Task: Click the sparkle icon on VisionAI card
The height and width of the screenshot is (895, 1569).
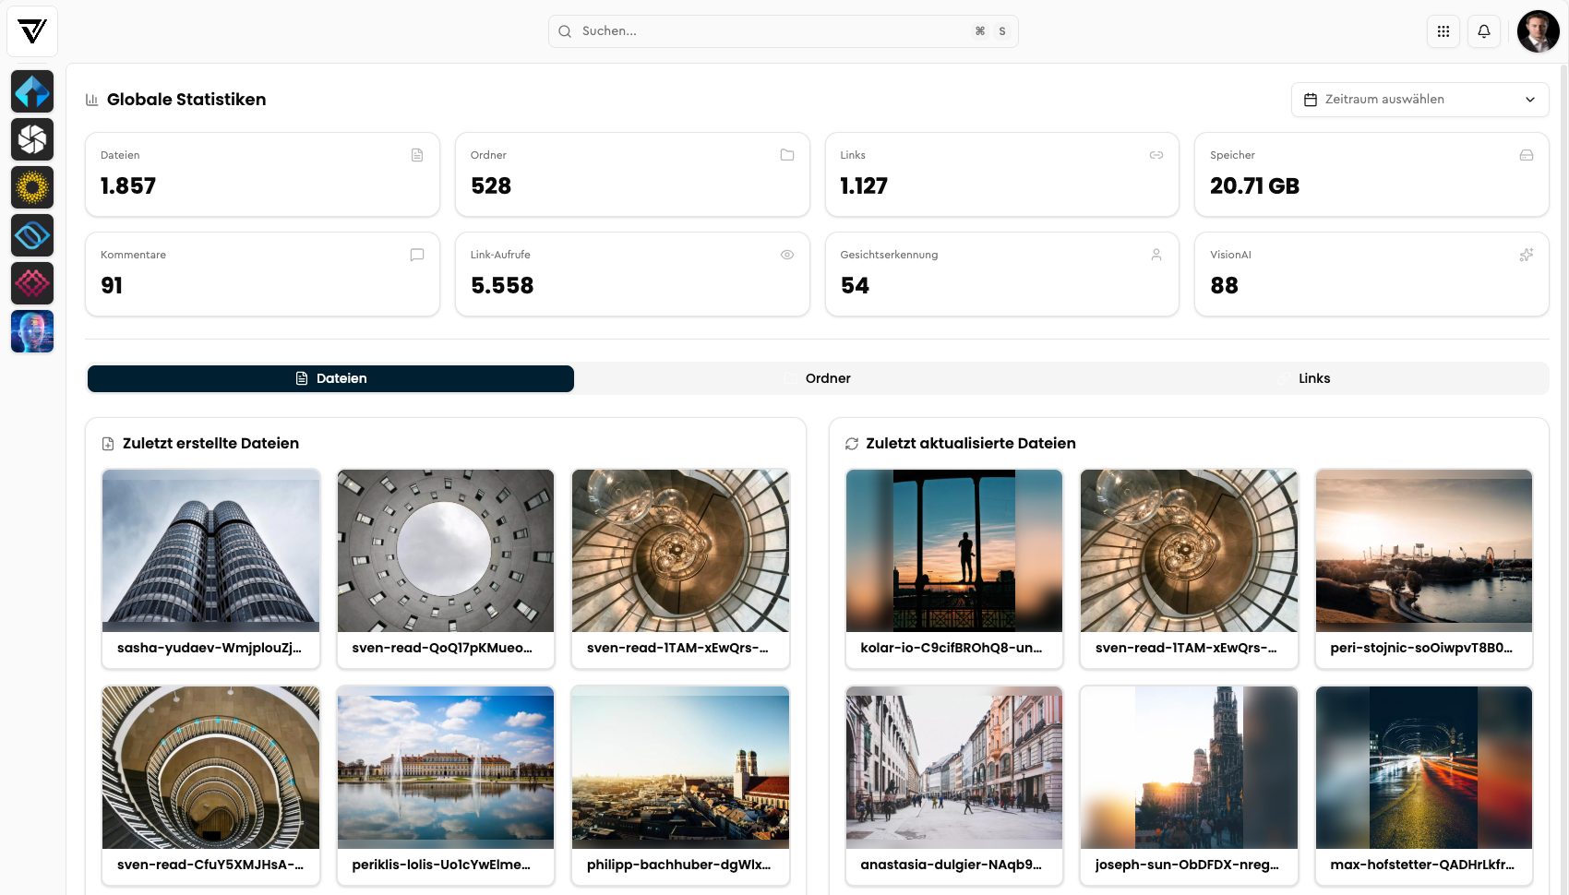Action: point(1527,255)
